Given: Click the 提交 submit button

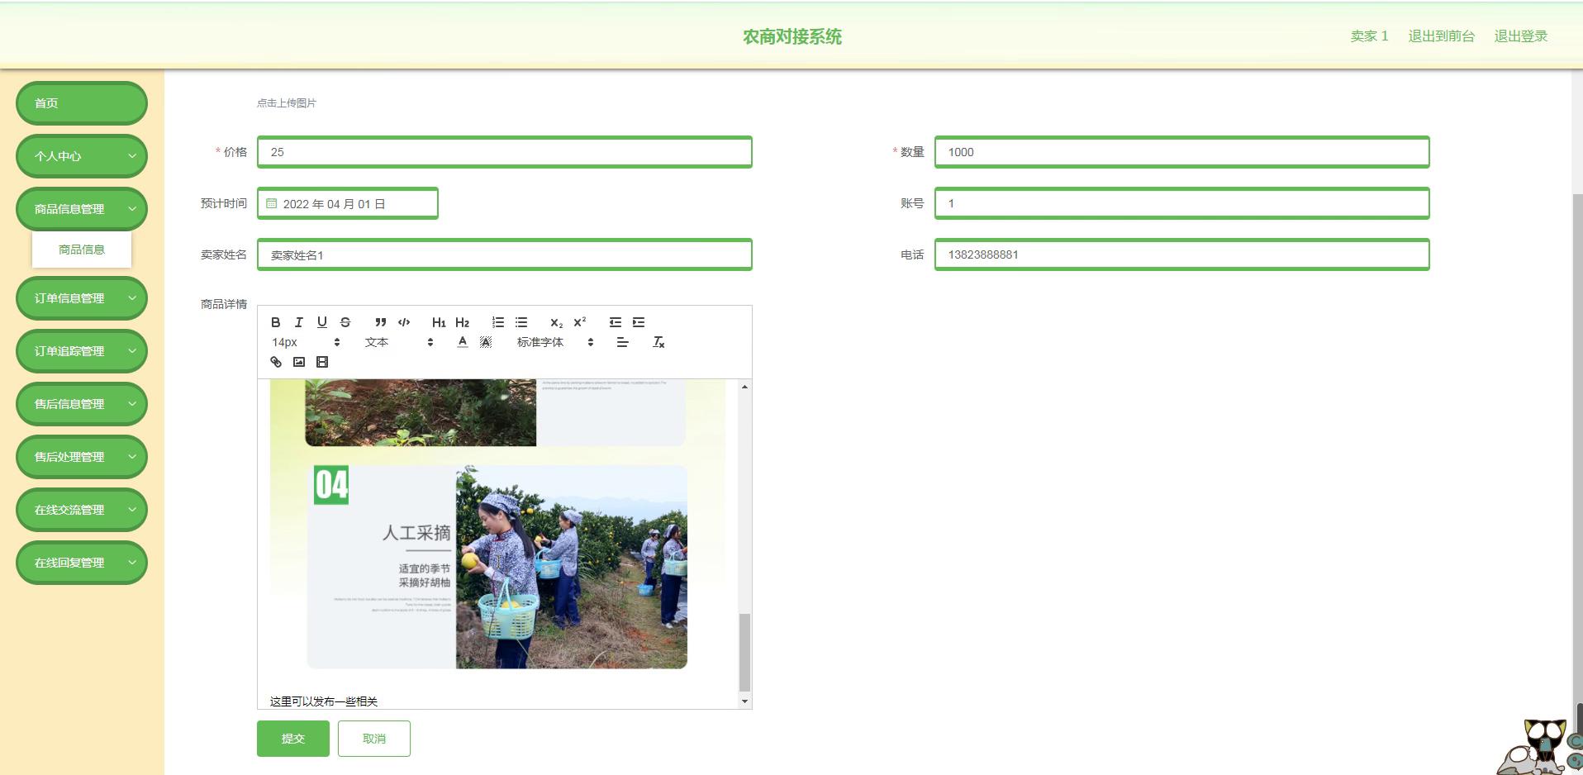Looking at the screenshot, I should pyautogui.click(x=293, y=739).
